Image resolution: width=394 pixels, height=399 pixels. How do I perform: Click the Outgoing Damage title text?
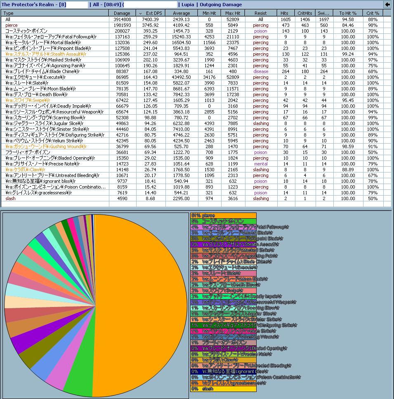coord(221,5)
